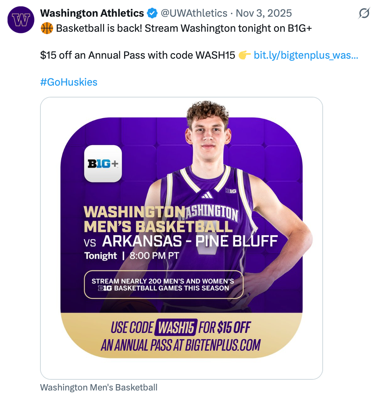Click the @UWAthletics handle
375x398 pixels.
194,13
